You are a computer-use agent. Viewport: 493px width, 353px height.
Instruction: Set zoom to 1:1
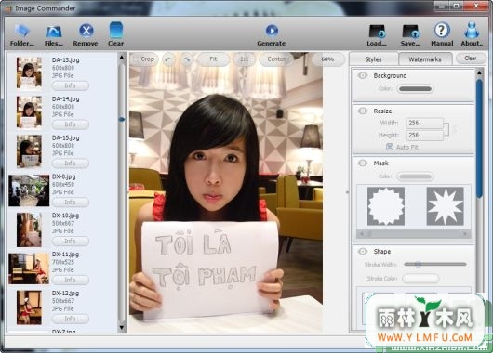pos(245,59)
